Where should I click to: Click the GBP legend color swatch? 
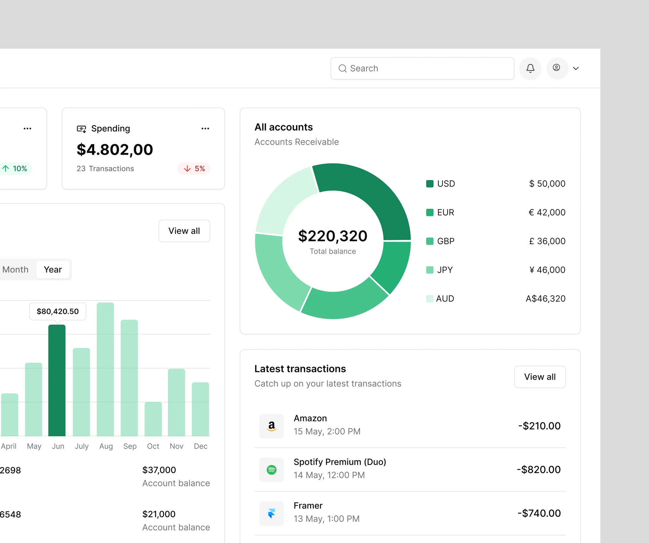tap(430, 241)
